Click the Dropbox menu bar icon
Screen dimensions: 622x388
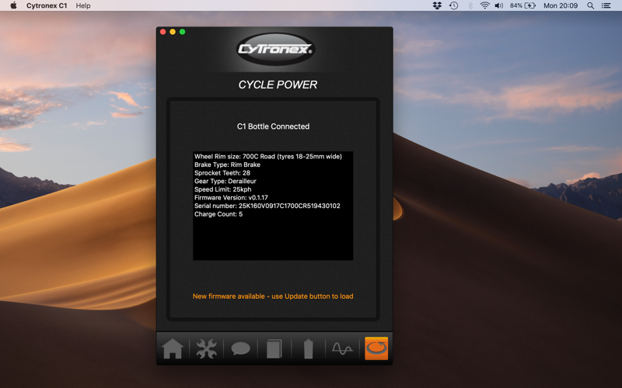coord(437,5)
